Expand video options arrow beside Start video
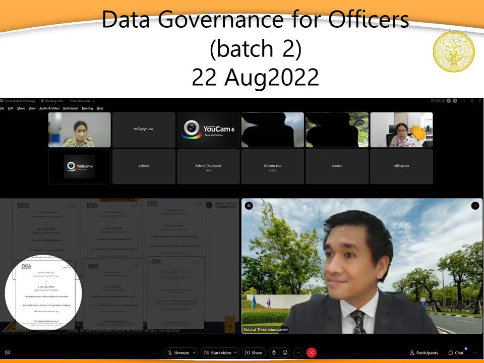 tap(235, 352)
